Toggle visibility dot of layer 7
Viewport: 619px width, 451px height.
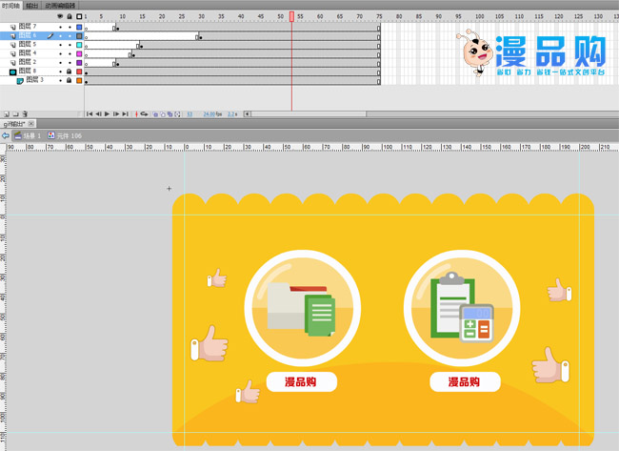[x=60, y=28]
